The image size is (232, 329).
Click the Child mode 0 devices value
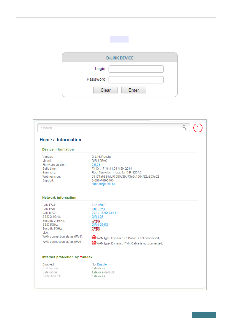(98, 268)
